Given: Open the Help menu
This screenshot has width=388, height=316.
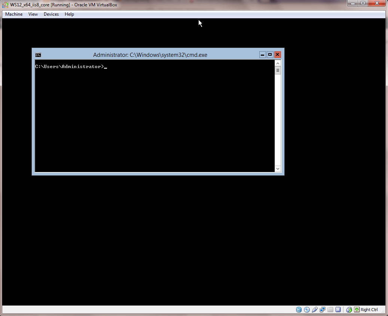Looking at the screenshot, I should pyautogui.click(x=69, y=14).
